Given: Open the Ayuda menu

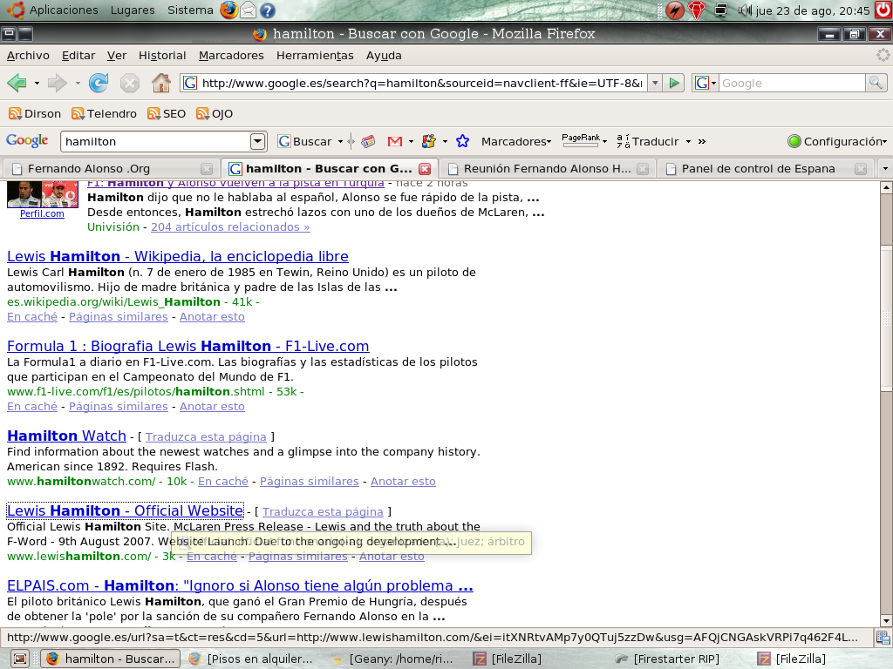Looking at the screenshot, I should pyautogui.click(x=384, y=55).
